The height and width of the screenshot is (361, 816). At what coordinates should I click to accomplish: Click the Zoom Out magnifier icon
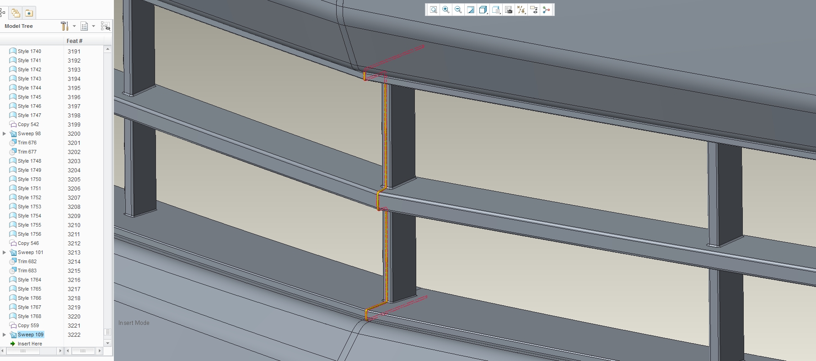click(458, 10)
